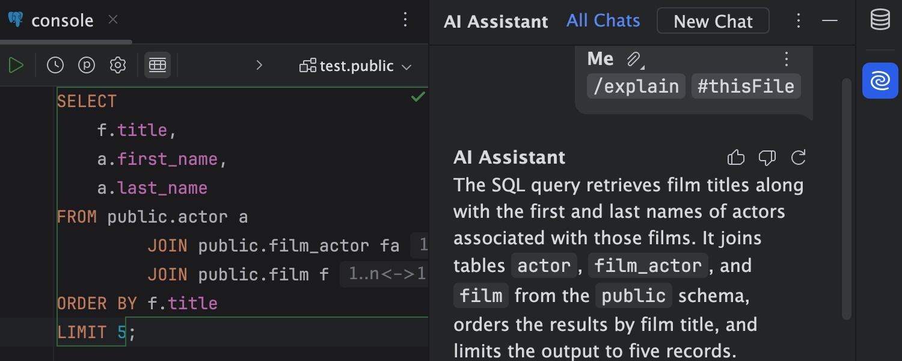Open the All Chats view

click(x=603, y=20)
